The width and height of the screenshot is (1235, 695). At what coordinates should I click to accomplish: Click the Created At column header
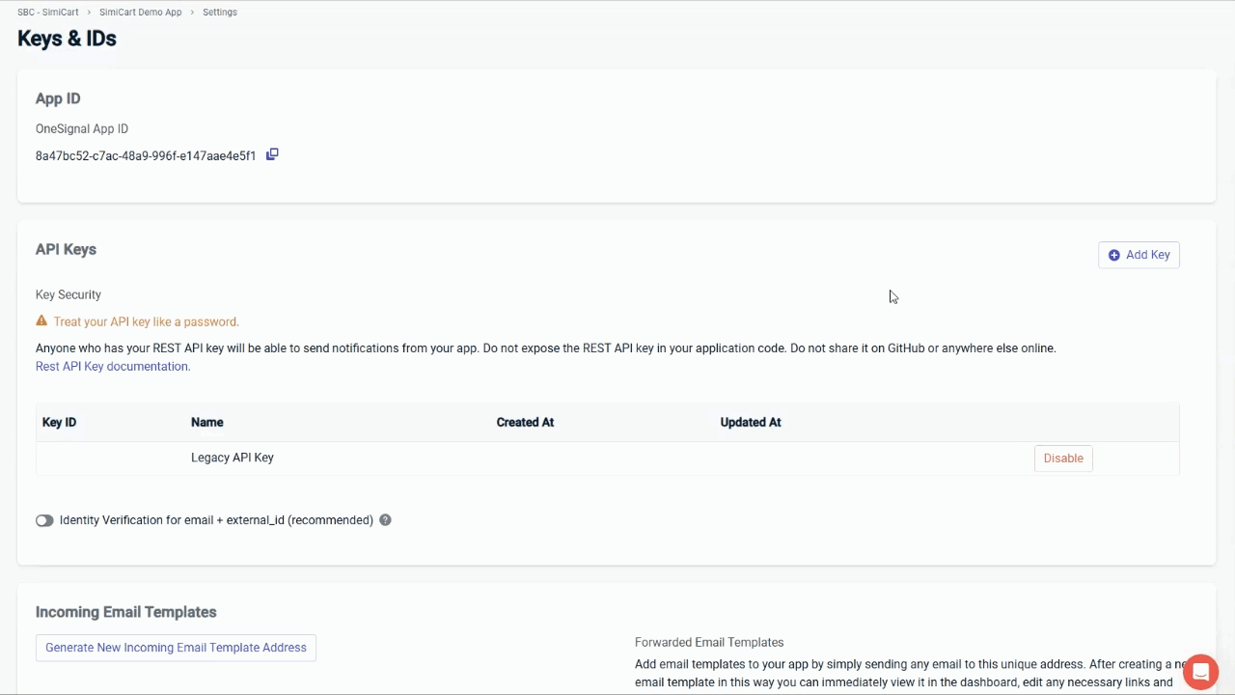click(x=525, y=423)
